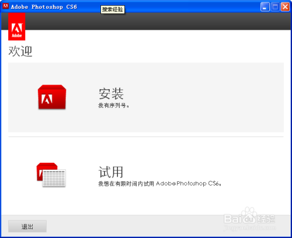Click the 退出 button
Viewport: 292px width, 238px height.
[x=27, y=226]
